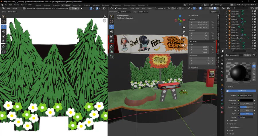This screenshot has height=136, width=258.
Task: Lock the X location value
Action: tap(212, 22)
